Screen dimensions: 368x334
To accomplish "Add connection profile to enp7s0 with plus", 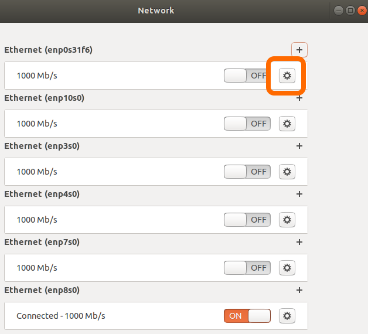I will 299,242.
